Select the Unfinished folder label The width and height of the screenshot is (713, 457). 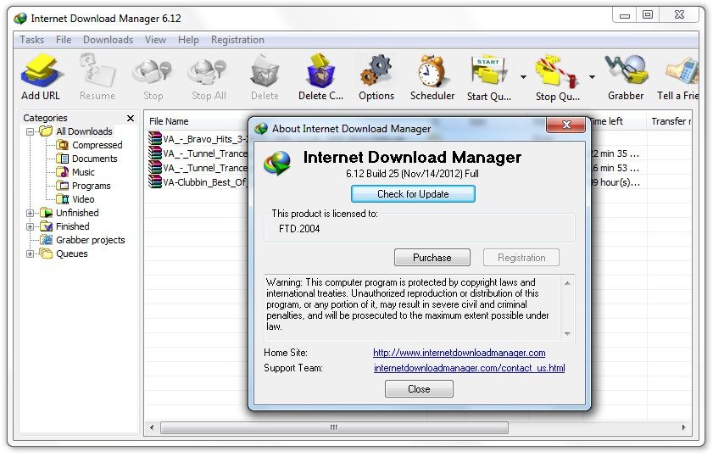pos(77,213)
